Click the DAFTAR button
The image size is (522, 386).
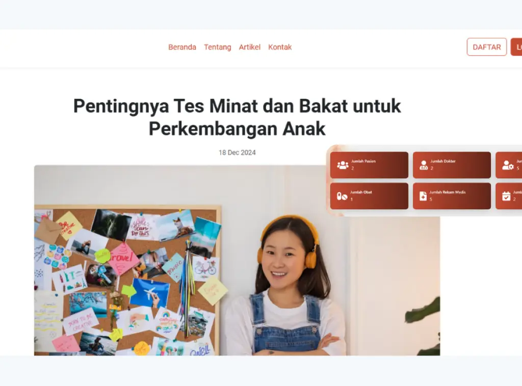click(487, 47)
